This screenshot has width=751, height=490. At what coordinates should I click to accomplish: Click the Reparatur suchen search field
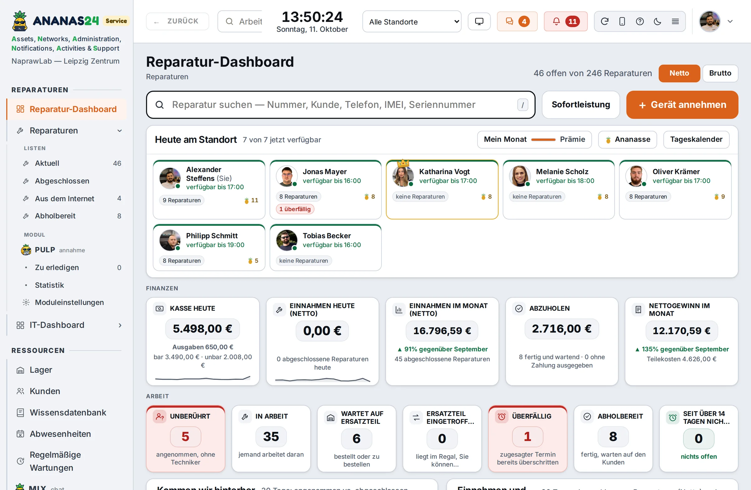point(340,105)
